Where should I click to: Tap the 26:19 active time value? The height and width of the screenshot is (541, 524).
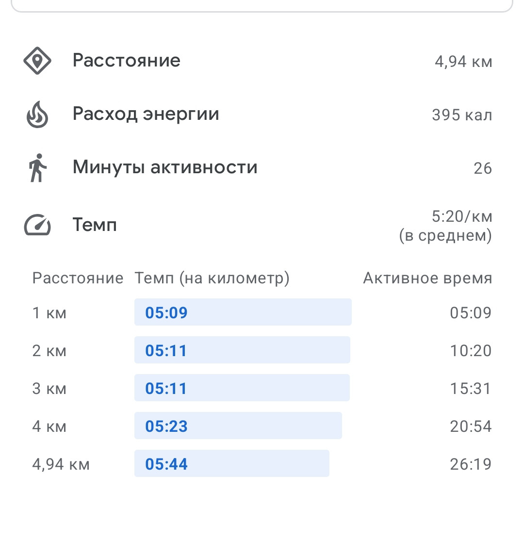tap(471, 464)
